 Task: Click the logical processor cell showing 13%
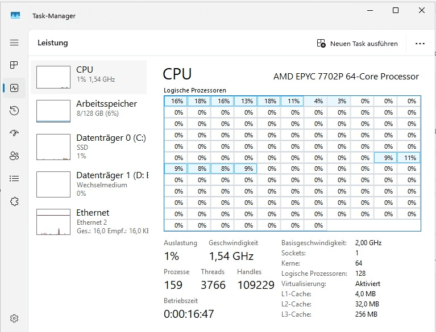tap(246, 101)
